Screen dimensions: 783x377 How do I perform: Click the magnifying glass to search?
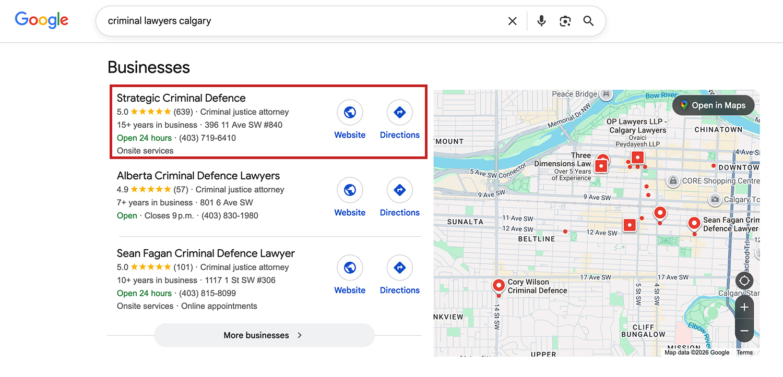(588, 21)
